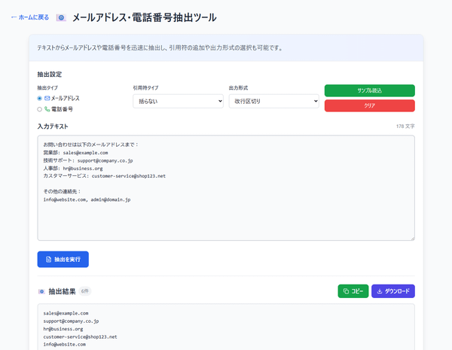The width and height of the screenshot is (452, 350).
Task: Click the 6件 result count badge
Action: [x=84, y=291]
